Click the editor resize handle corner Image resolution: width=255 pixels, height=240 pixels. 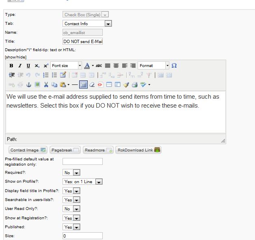(223, 141)
